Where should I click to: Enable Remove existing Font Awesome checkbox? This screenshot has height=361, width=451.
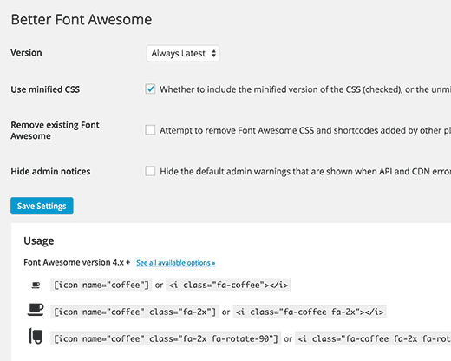click(150, 130)
